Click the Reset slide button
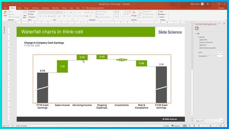229x129 pixels. click(31, 14)
